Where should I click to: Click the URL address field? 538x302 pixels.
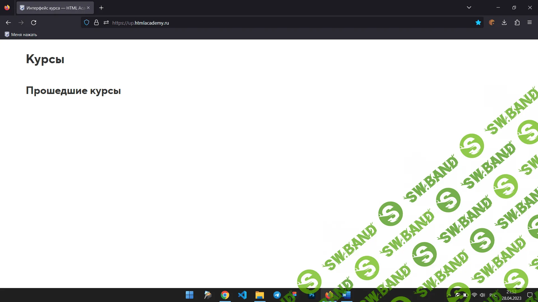point(280,23)
